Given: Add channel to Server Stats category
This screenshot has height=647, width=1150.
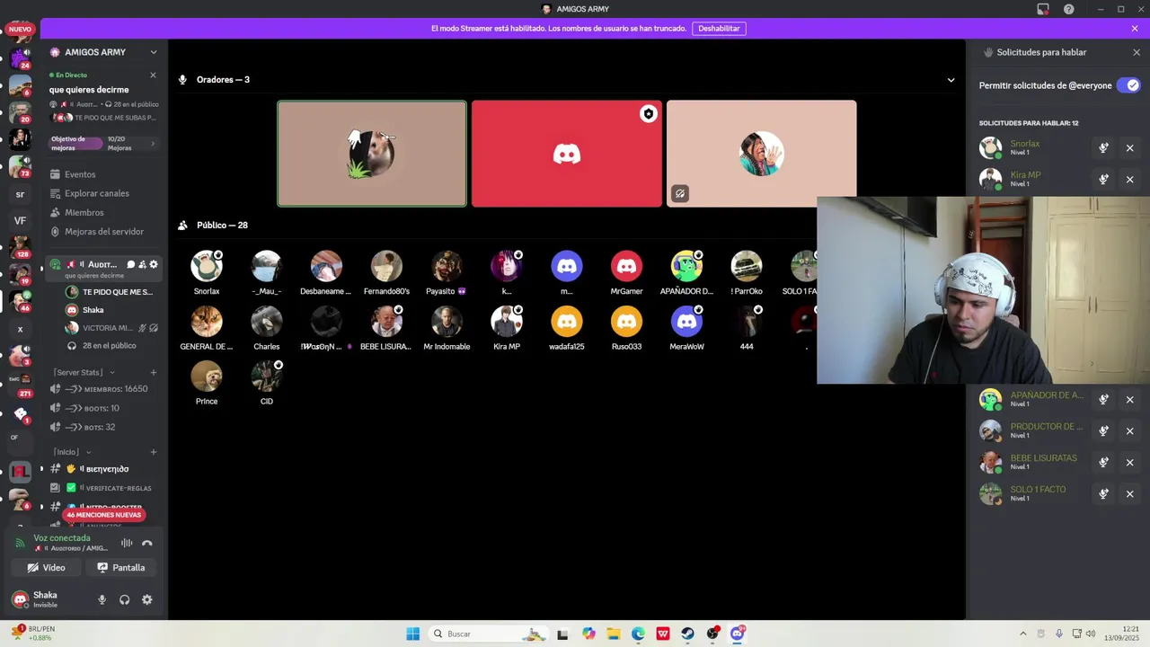Looking at the screenshot, I should [154, 372].
